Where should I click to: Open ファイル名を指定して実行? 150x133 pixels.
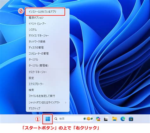(48, 96)
